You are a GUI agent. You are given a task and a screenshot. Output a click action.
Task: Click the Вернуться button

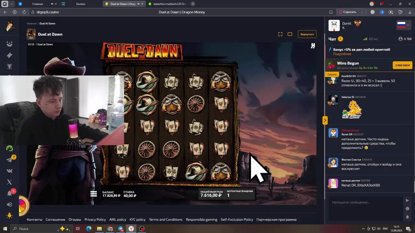[x=307, y=34]
